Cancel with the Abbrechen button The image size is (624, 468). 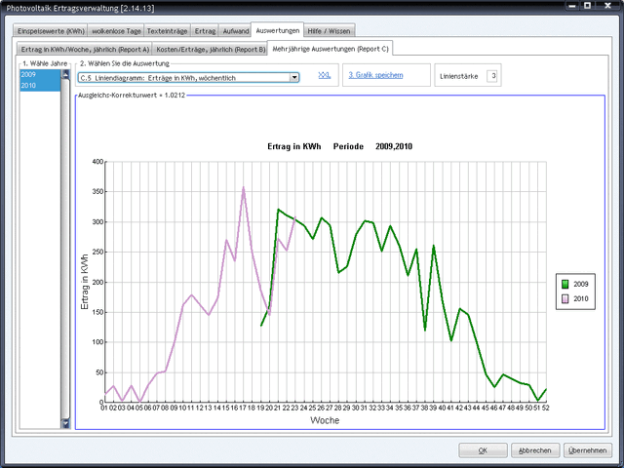[535, 450]
